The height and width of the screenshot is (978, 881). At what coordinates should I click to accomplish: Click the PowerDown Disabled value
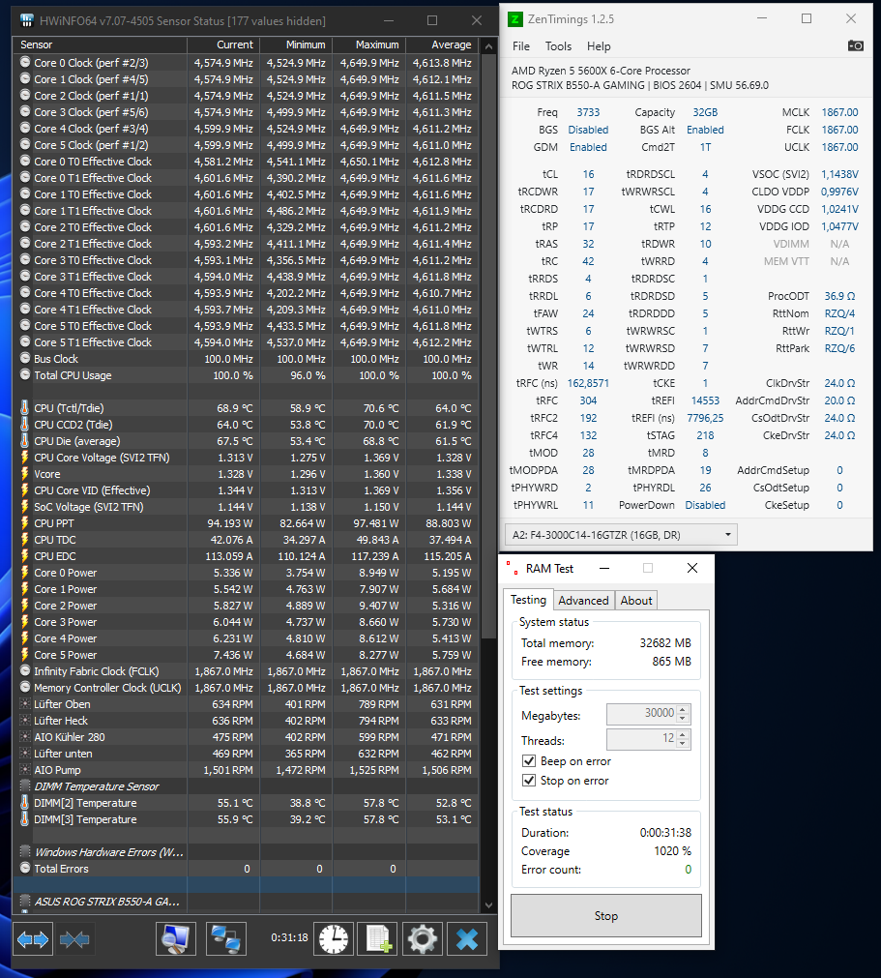(705, 505)
